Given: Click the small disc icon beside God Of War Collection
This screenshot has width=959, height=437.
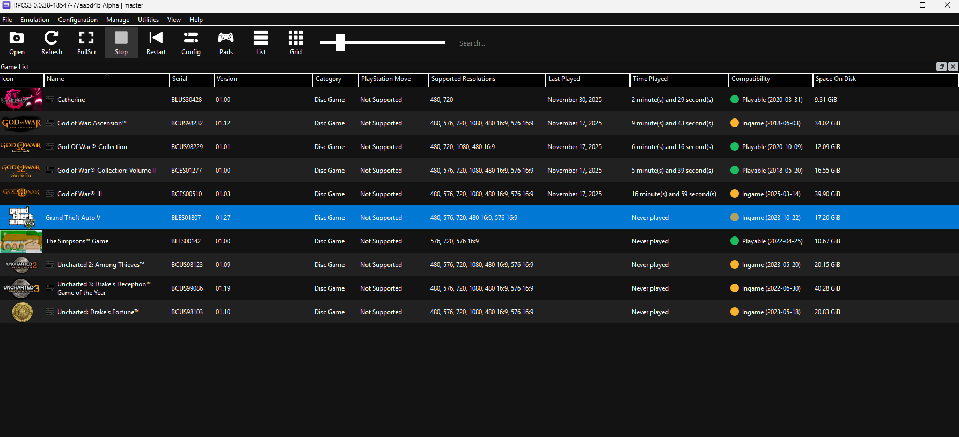Looking at the screenshot, I should tap(50, 146).
